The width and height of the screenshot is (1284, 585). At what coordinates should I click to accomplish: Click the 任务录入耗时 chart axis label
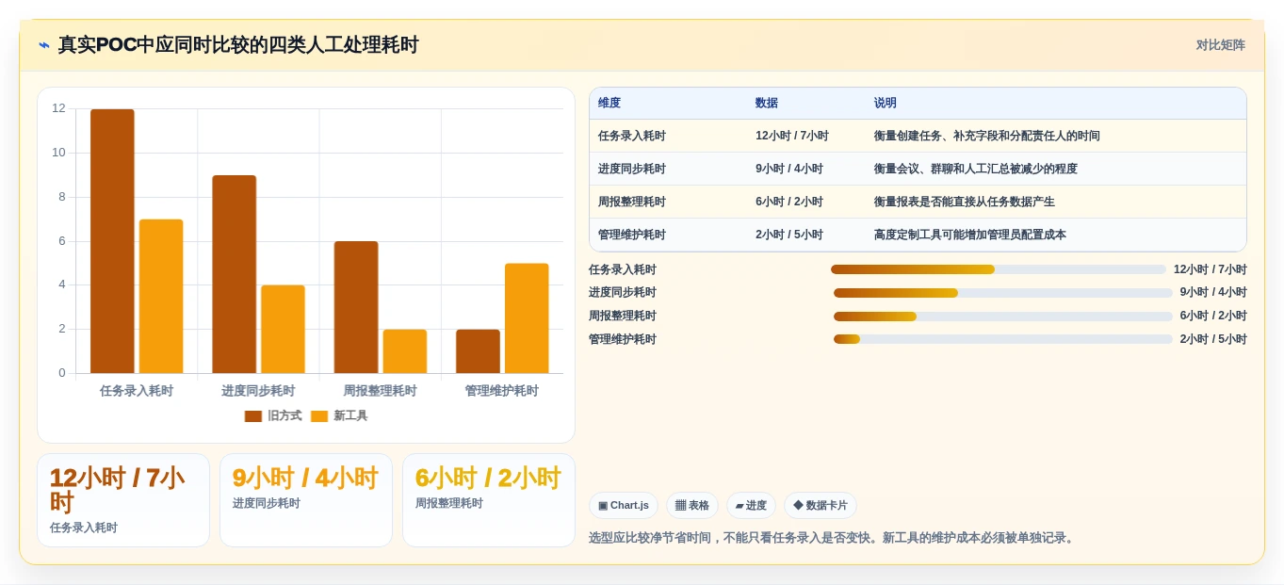[x=137, y=391]
